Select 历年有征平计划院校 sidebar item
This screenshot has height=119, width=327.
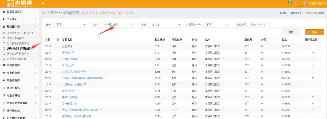coord(16,54)
